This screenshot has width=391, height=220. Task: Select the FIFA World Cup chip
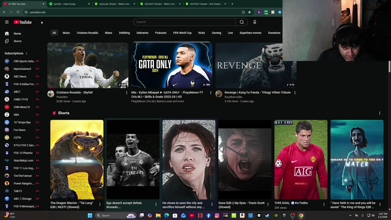[182, 33]
